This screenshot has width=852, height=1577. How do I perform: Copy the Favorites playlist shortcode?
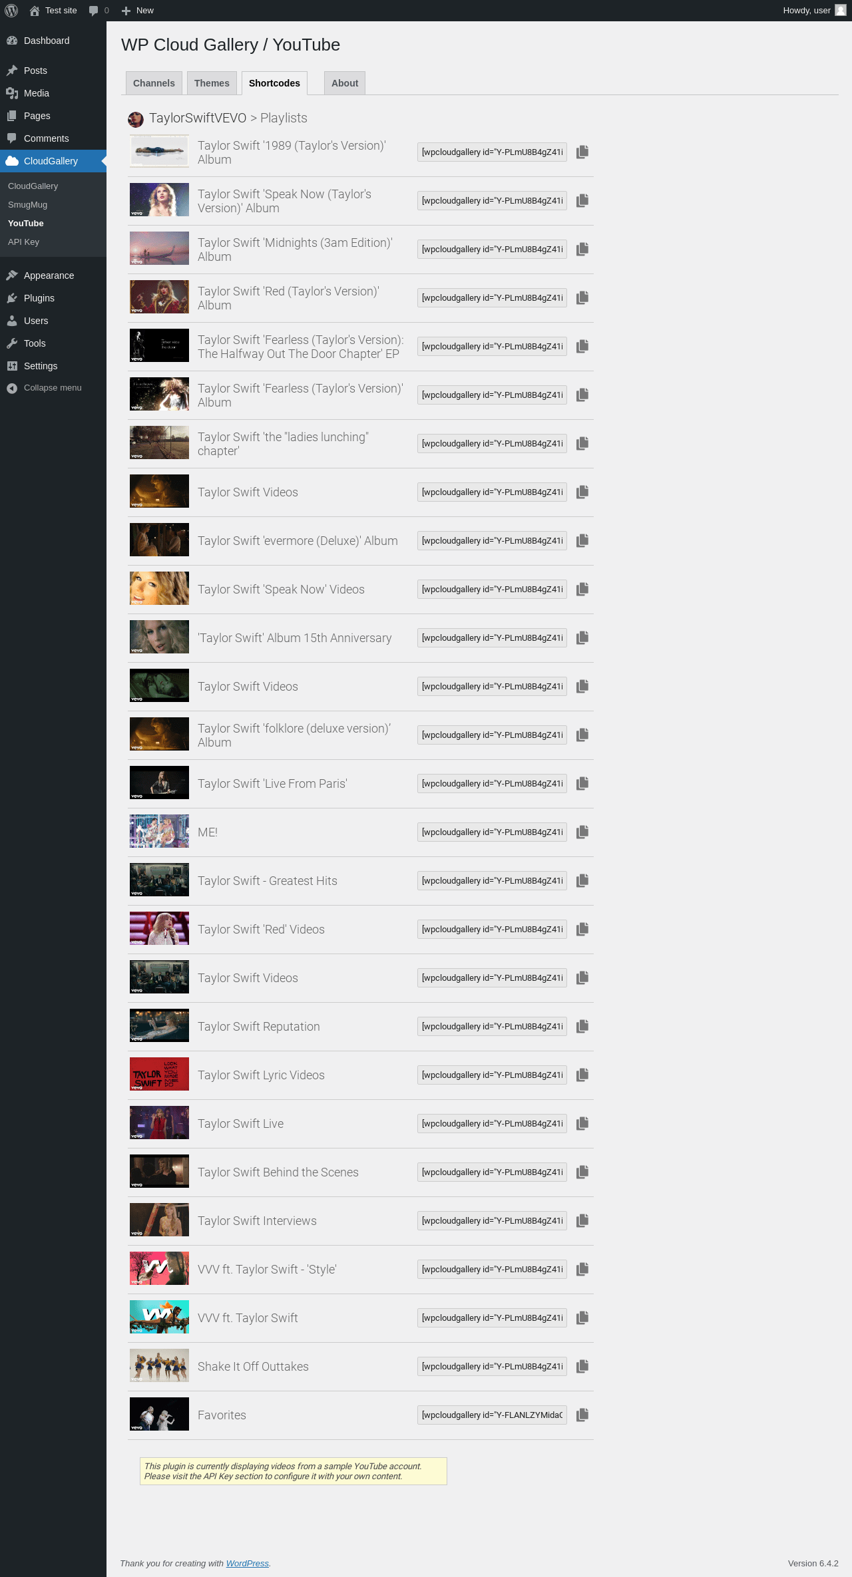point(582,1415)
